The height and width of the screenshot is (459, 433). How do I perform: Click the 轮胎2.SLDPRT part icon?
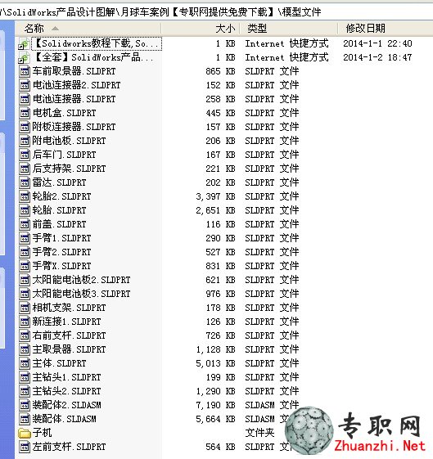pos(25,196)
